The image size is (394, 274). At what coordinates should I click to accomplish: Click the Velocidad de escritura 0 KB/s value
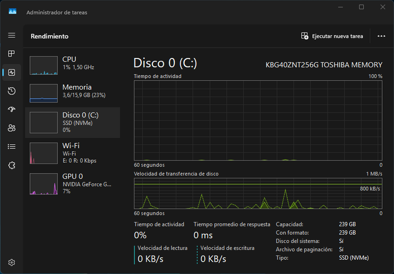coord(213,259)
